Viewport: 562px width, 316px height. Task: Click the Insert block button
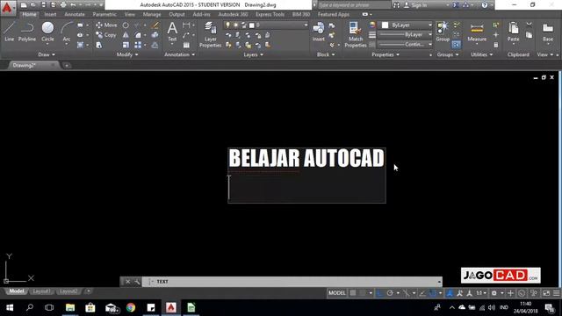pos(318,32)
